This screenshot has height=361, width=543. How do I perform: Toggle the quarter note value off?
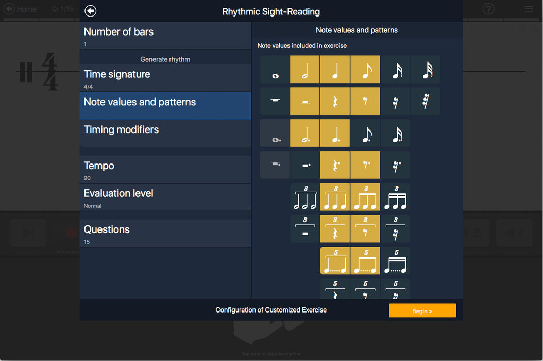335,70
